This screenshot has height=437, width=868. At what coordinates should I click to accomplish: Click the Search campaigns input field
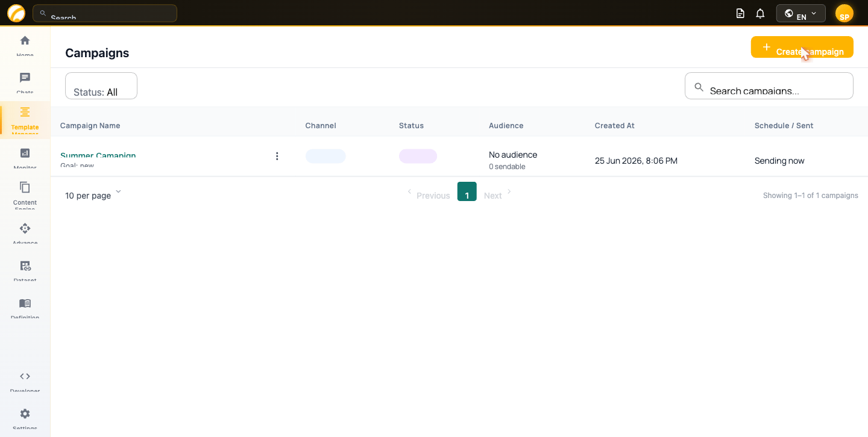click(x=769, y=86)
